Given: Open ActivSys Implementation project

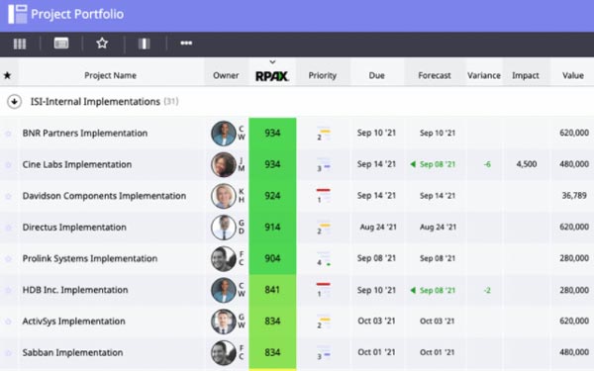Looking at the screenshot, I should coord(73,322).
